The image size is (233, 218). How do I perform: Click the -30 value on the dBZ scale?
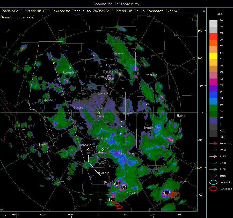[222, 137]
